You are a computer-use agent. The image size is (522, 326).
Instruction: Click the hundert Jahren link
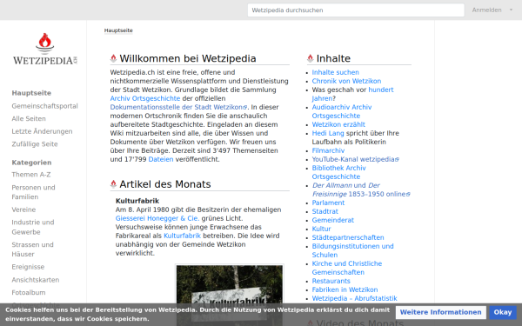[x=381, y=90]
